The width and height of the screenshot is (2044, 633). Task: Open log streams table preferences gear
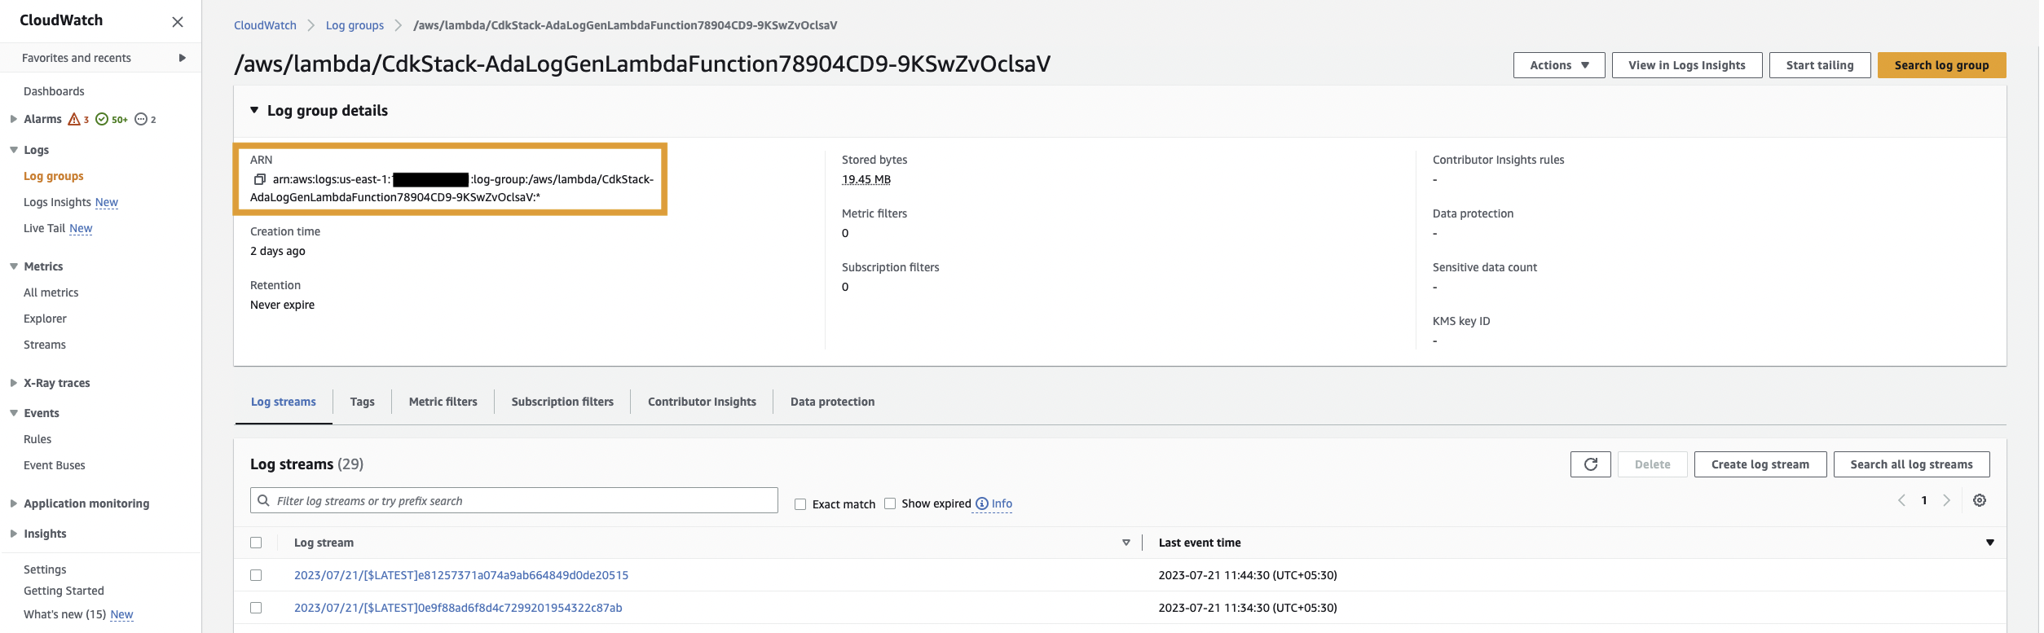click(1979, 500)
